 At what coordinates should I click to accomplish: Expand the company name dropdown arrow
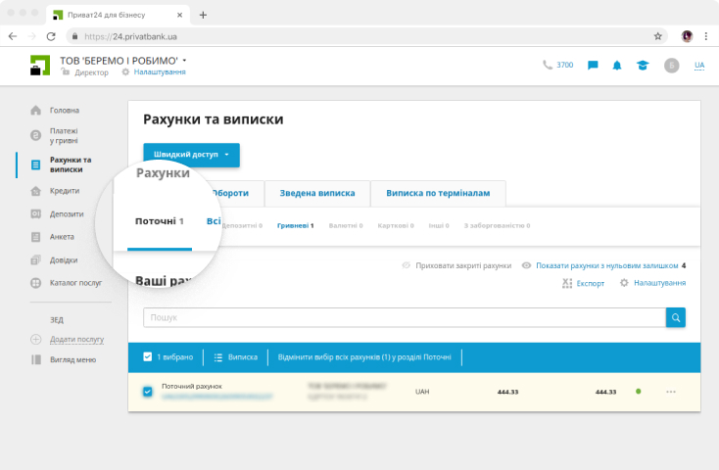(184, 61)
